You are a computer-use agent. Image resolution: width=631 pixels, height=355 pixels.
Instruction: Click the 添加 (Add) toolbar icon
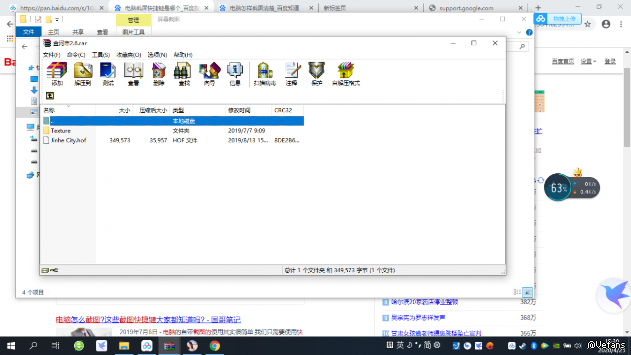coord(57,71)
